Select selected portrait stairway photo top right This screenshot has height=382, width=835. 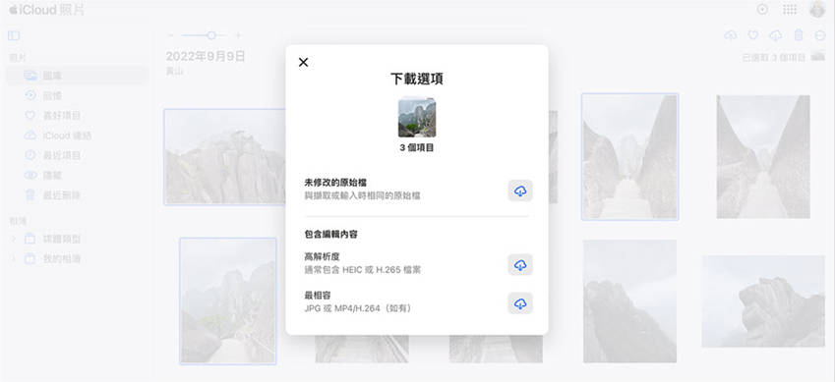tap(629, 157)
